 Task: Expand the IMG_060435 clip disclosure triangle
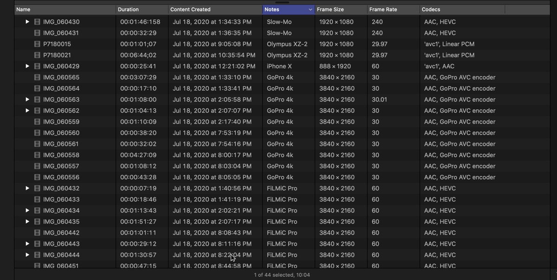tap(27, 222)
